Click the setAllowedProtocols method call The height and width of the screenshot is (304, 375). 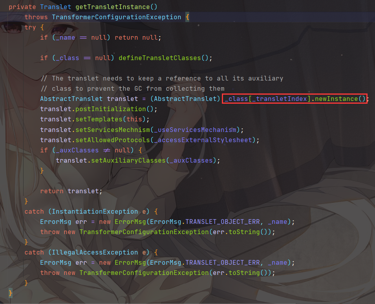(x=113, y=140)
